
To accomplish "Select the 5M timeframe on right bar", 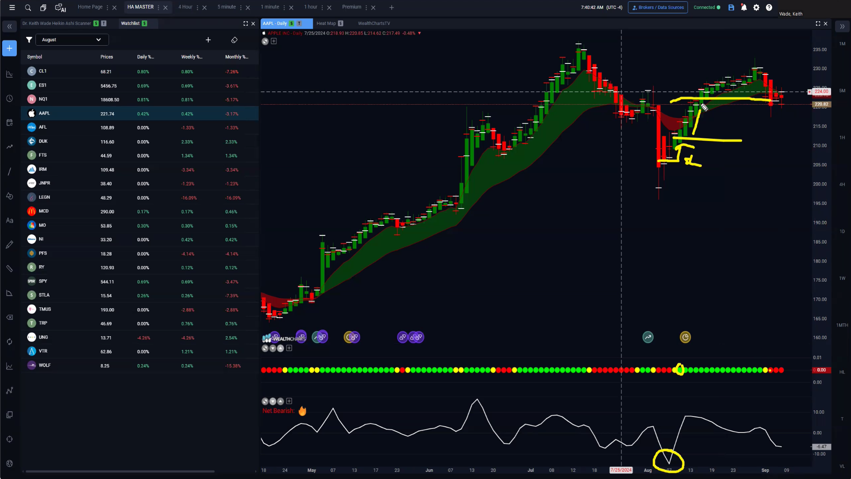I will pyautogui.click(x=842, y=91).
